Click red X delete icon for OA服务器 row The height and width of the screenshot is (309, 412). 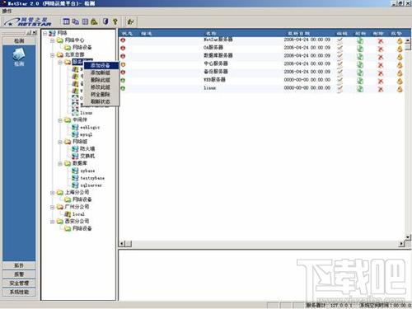coord(381,49)
